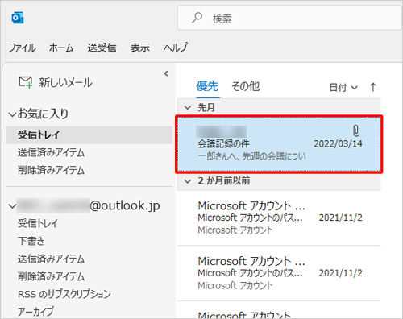Click preview text 一郎さんへ、先週の会議につい

tap(251, 156)
